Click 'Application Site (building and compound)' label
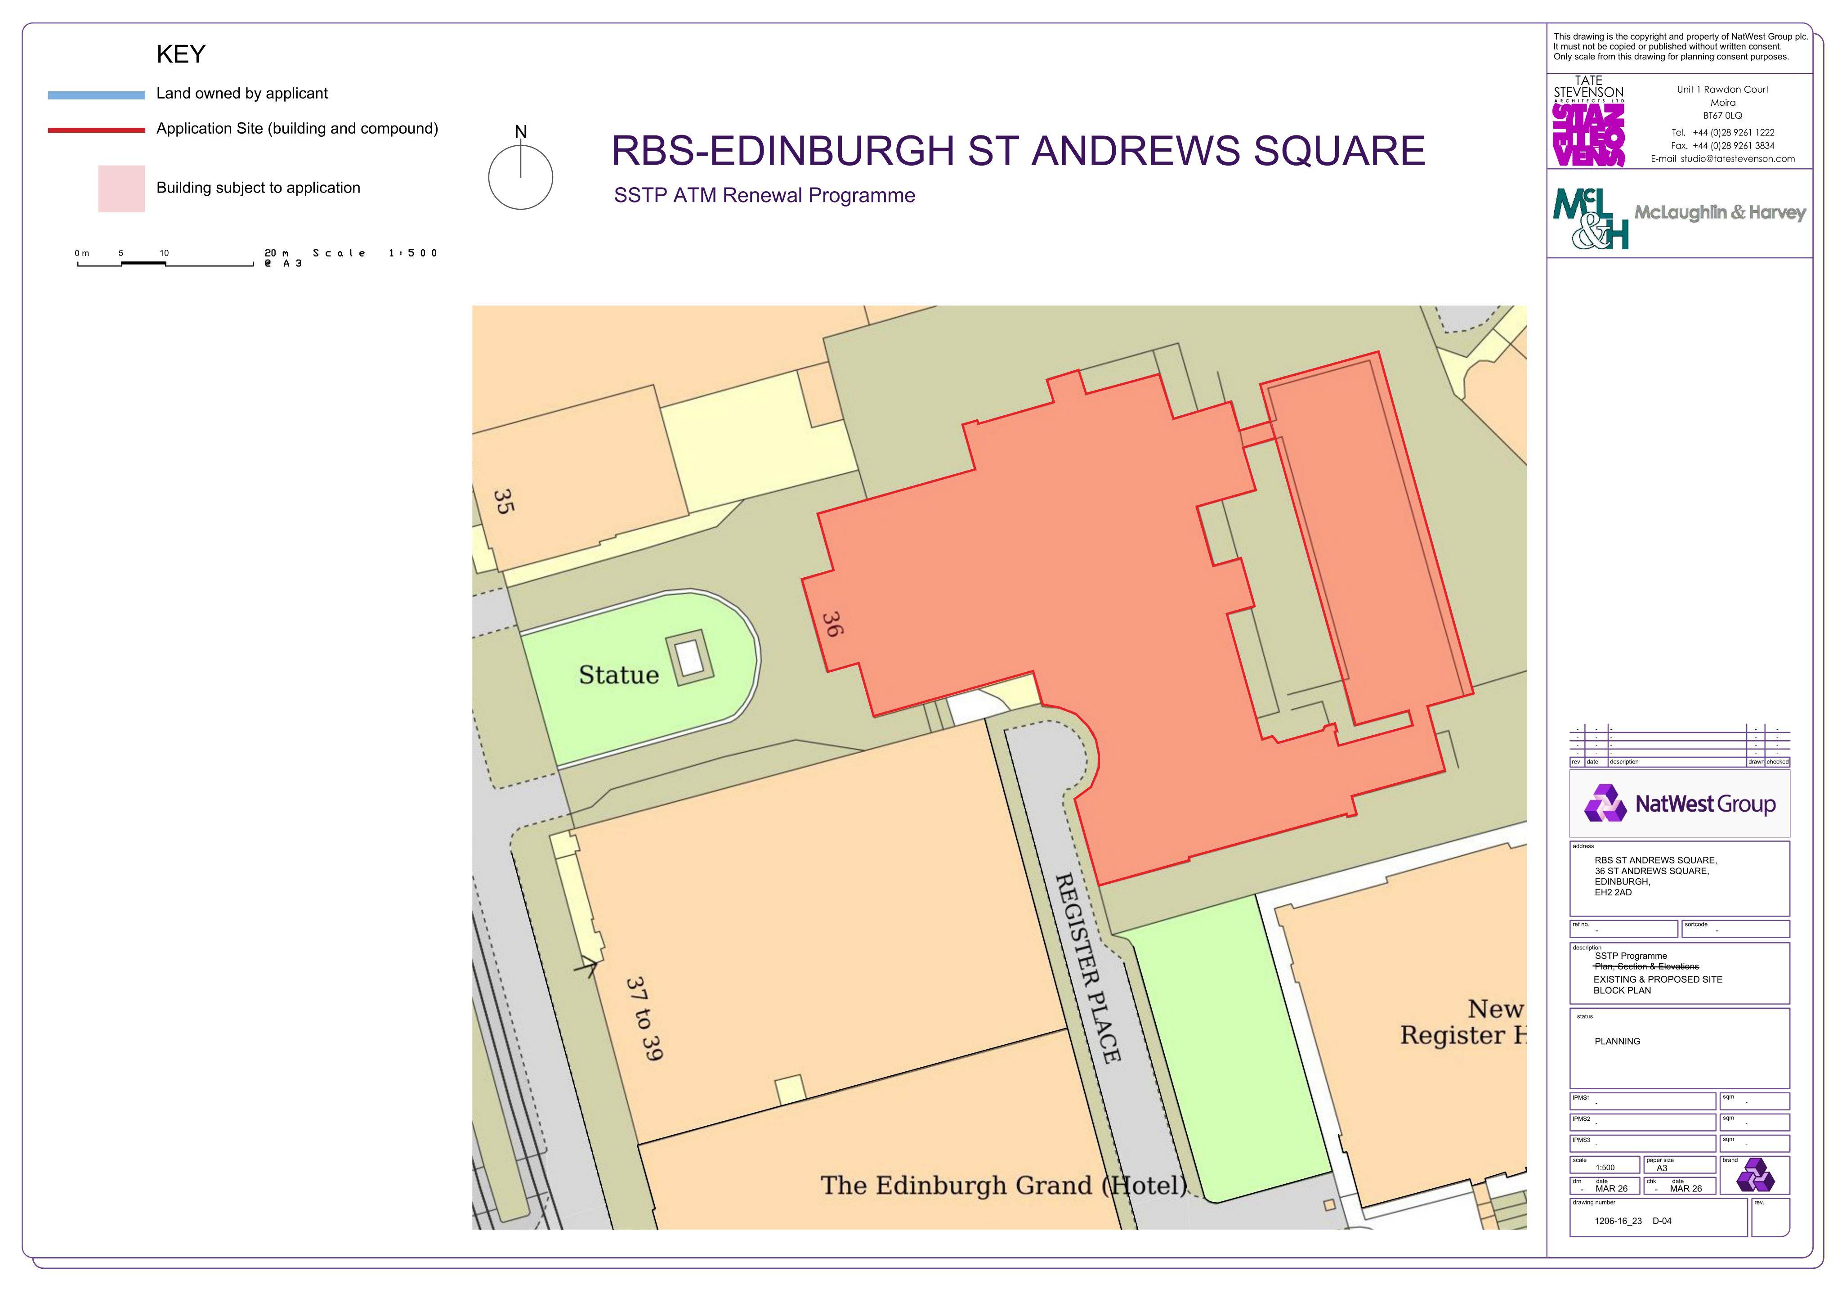 click(298, 128)
